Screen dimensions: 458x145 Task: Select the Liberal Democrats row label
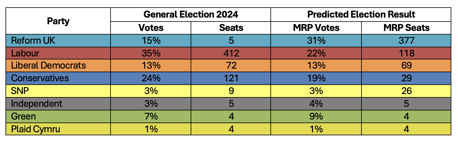[48, 66]
